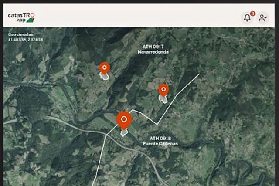Click the catasTRO app logo
Viewport: 279px width, 186px height.
(x=21, y=17)
